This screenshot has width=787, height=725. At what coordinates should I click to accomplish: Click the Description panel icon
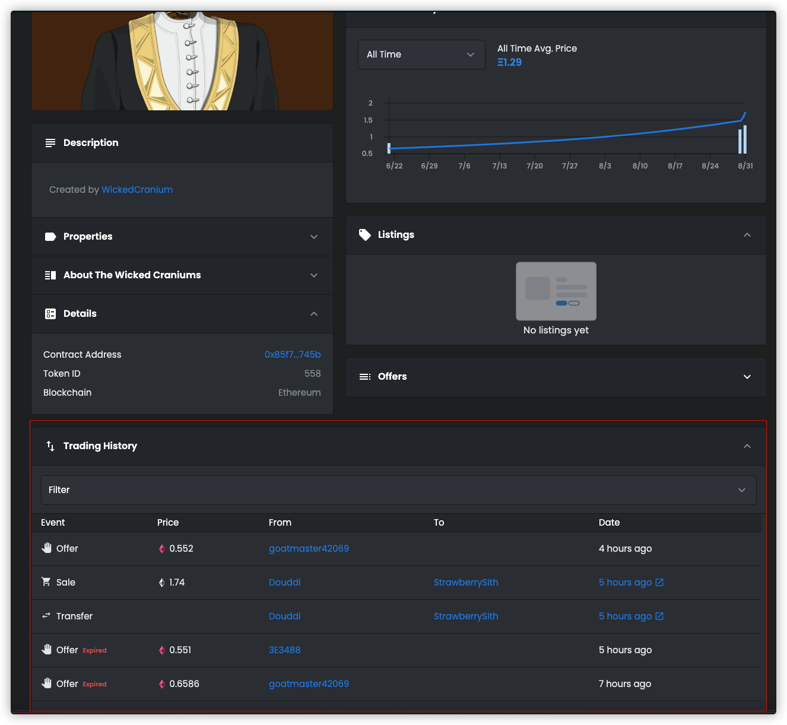coord(50,142)
